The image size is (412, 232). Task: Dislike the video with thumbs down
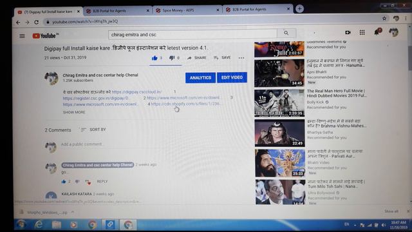point(172,57)
